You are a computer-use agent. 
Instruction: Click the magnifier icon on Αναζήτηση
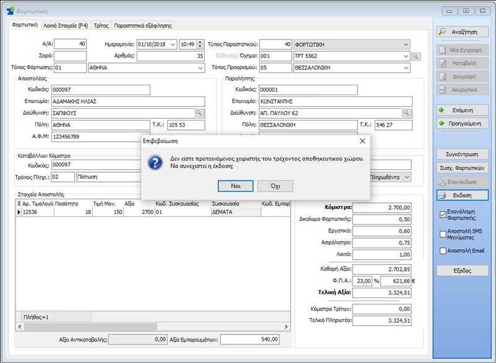pos(443,32)
